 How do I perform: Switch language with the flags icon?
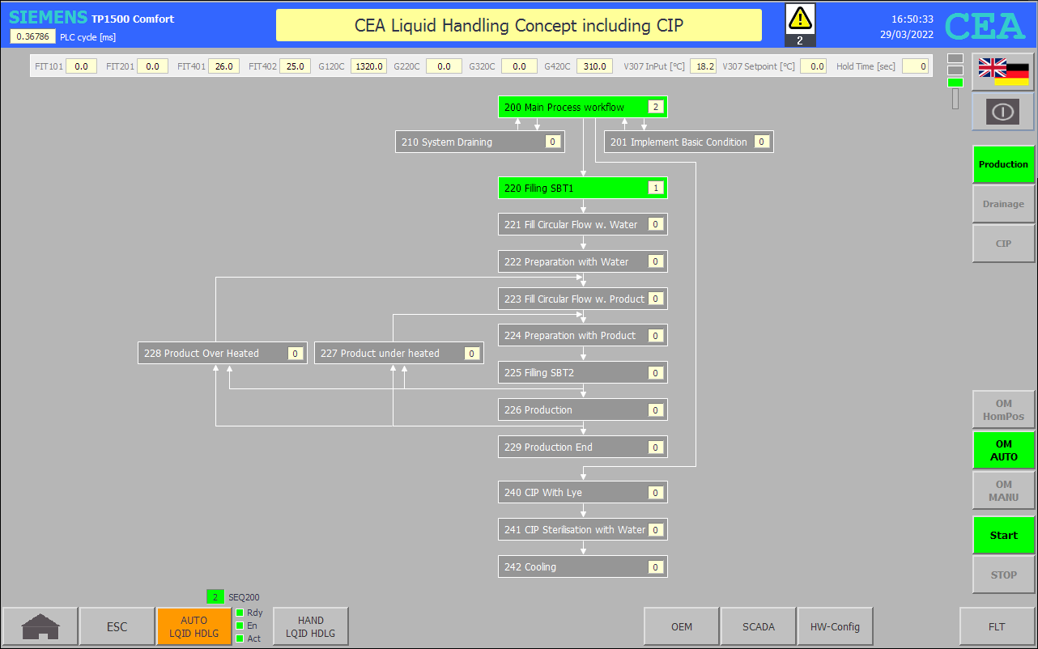coord(1003,72)
